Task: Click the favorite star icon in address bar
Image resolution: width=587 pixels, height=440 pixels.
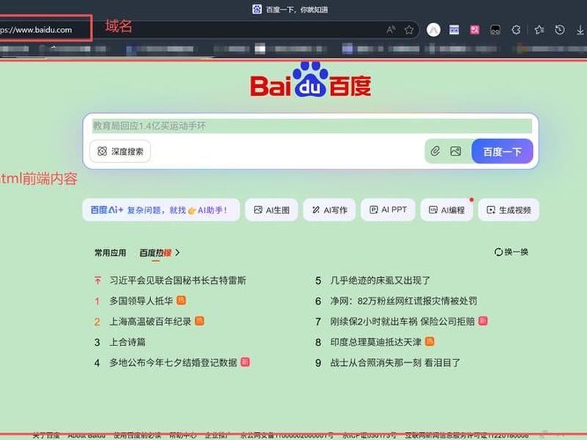Action: [409, 30]
